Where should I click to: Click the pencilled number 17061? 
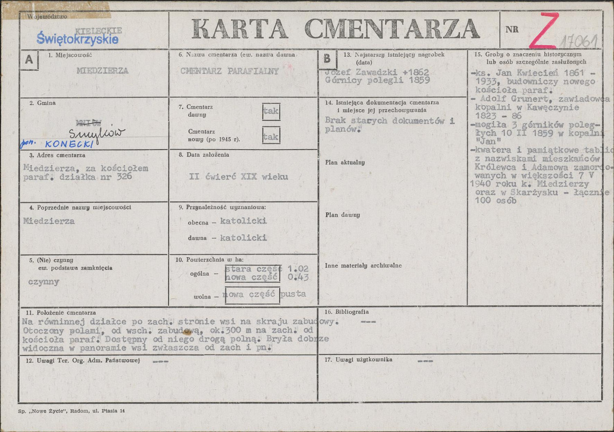tap(579, 41)
